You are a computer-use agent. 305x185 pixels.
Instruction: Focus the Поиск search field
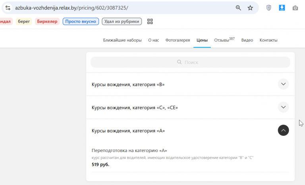[x=191, y=62]
